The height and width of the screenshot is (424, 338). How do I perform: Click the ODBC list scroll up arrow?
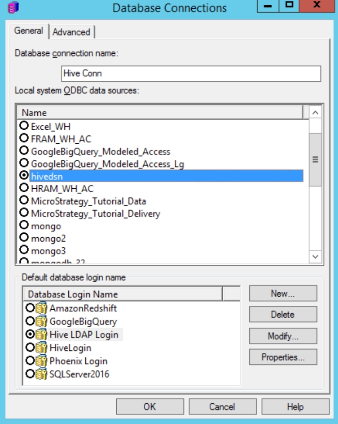(x=315, y=112)
